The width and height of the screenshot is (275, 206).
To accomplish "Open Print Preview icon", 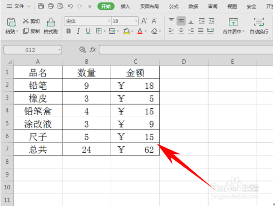I will [x=61, y=6].
